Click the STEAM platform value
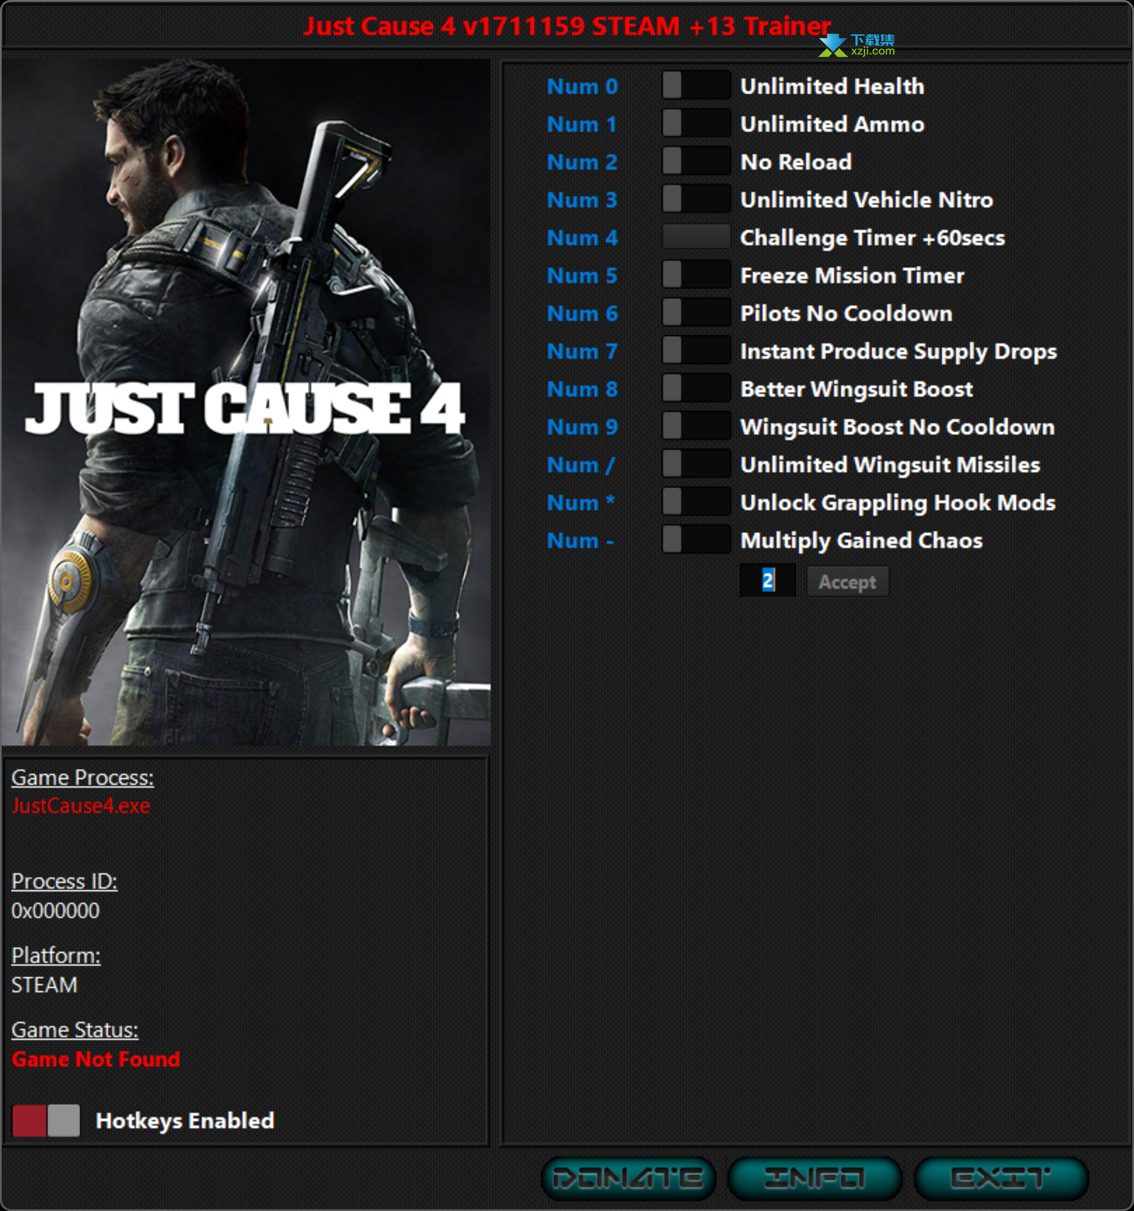Screen dimensions: 1134x1211 pyautogui.click(x=44, y=984)
